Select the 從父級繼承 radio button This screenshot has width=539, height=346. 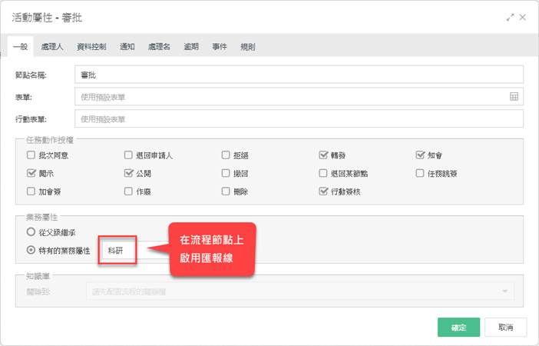tap(31, 232)
